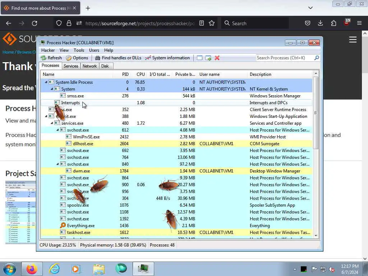This screenshot has height=276, width=368.
Task: Open Windows Explorer folder on taskbar
Action: coord(99,269)
